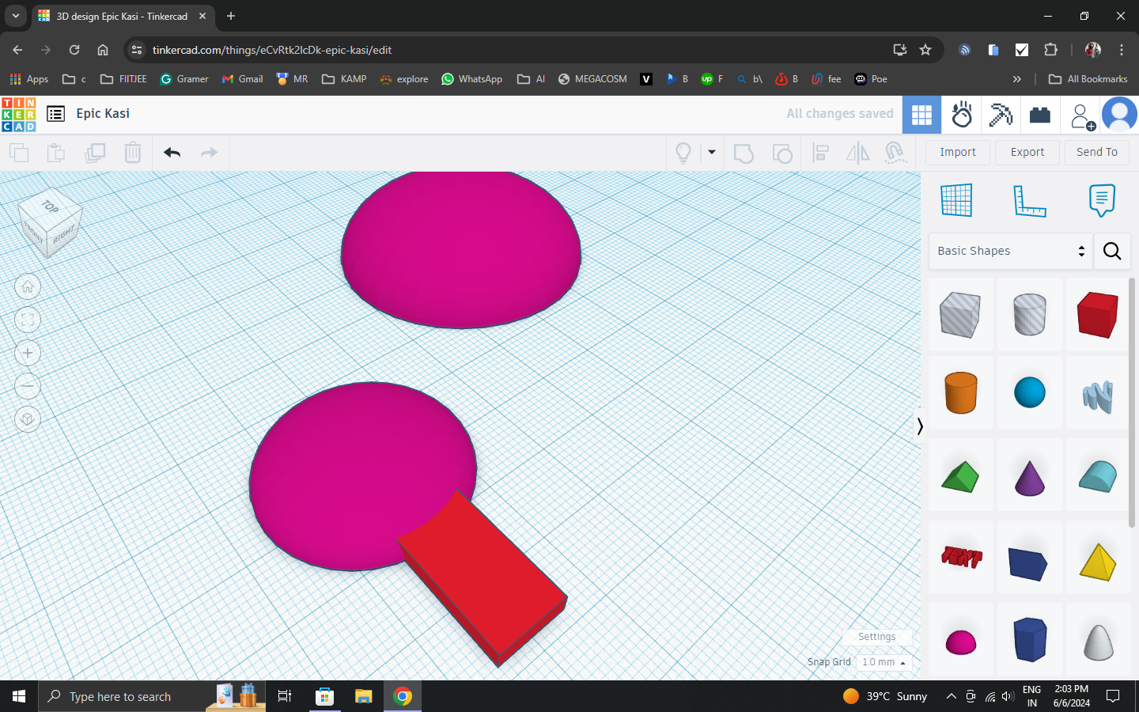Viewport: 1139px width, 712px height.
Task: Select the blue Polygon shape
Action: [x=1029, y=639]
